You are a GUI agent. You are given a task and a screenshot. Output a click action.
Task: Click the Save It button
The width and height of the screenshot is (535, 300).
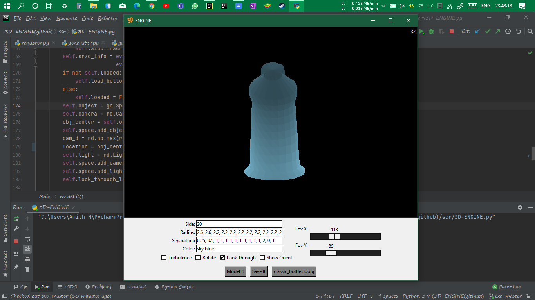[x=259, y=271]
